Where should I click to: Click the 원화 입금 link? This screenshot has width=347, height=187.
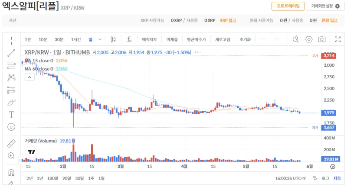[x=329, y=20]
